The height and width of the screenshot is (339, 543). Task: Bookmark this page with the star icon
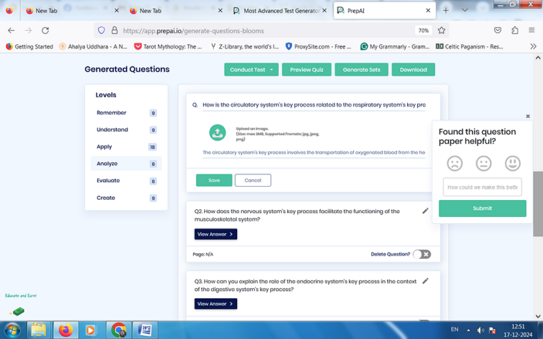tap(442, 30)
